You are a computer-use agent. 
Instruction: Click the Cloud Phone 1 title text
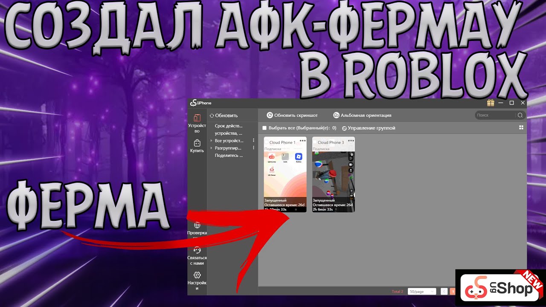click(282, 142)
